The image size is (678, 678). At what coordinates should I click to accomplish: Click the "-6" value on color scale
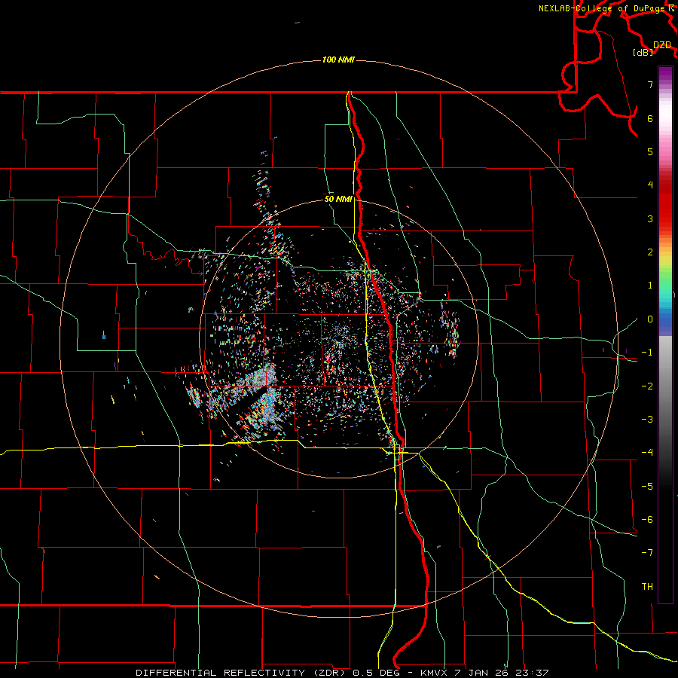[647, 520]
